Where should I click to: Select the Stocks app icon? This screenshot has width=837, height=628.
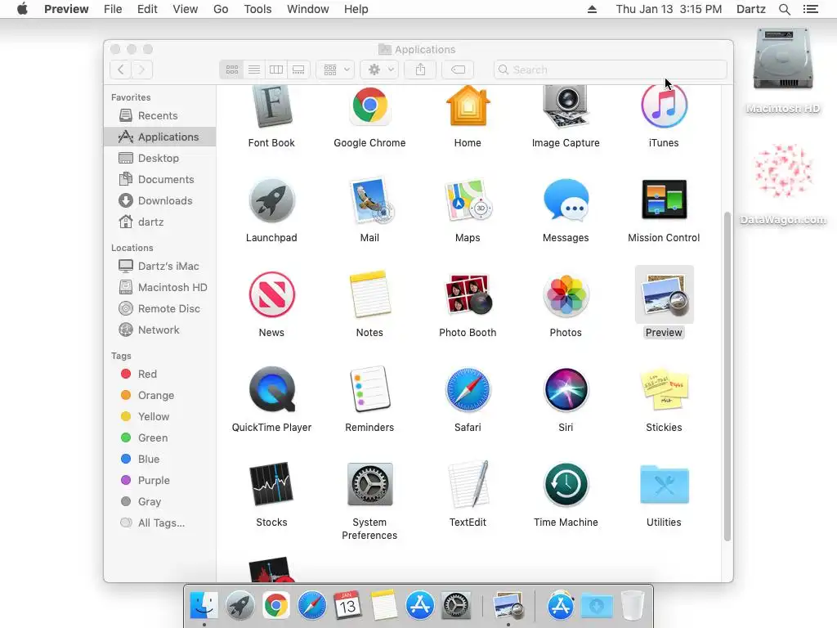[x=271, y=484]
